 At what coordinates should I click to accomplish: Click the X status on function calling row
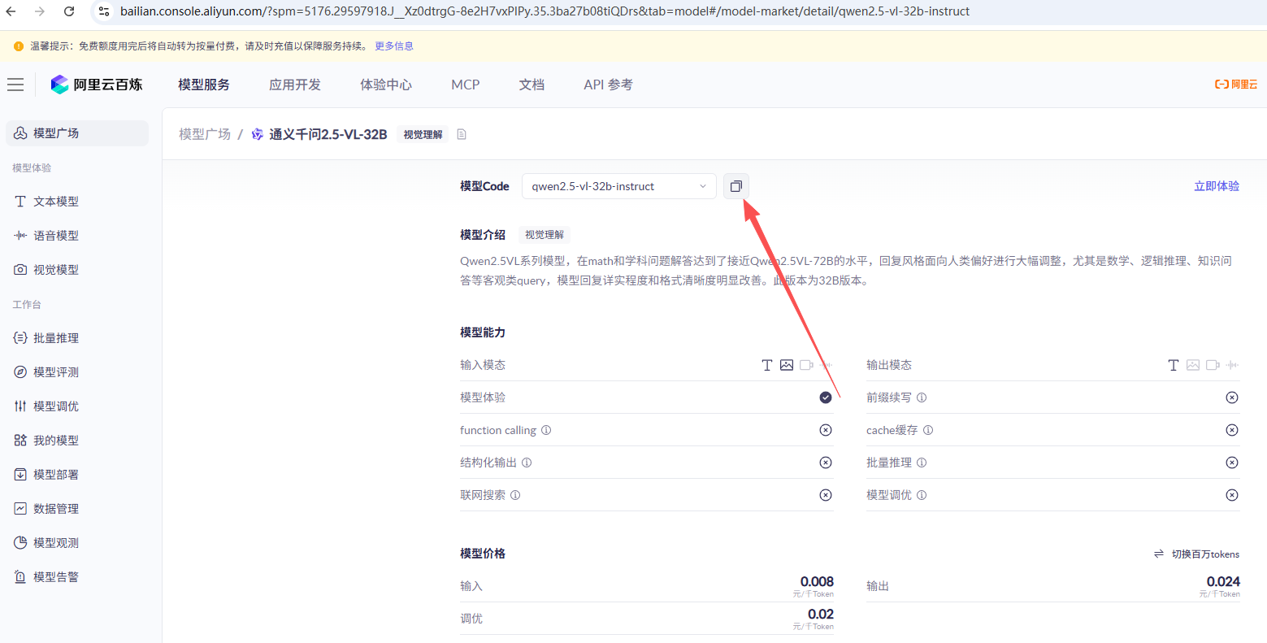tap(826, 430)
